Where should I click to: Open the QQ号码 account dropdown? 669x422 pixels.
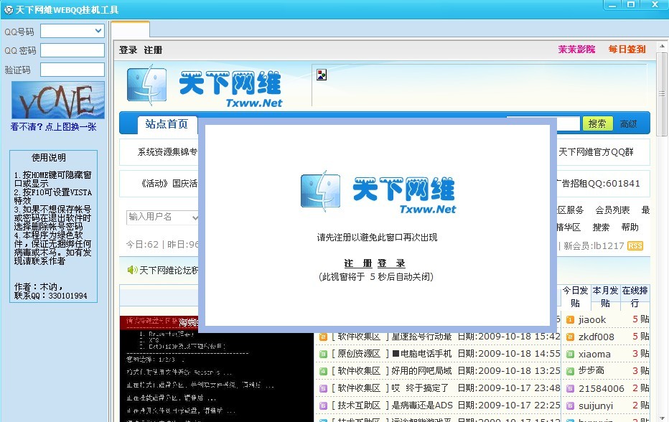[x=98, y=31]
